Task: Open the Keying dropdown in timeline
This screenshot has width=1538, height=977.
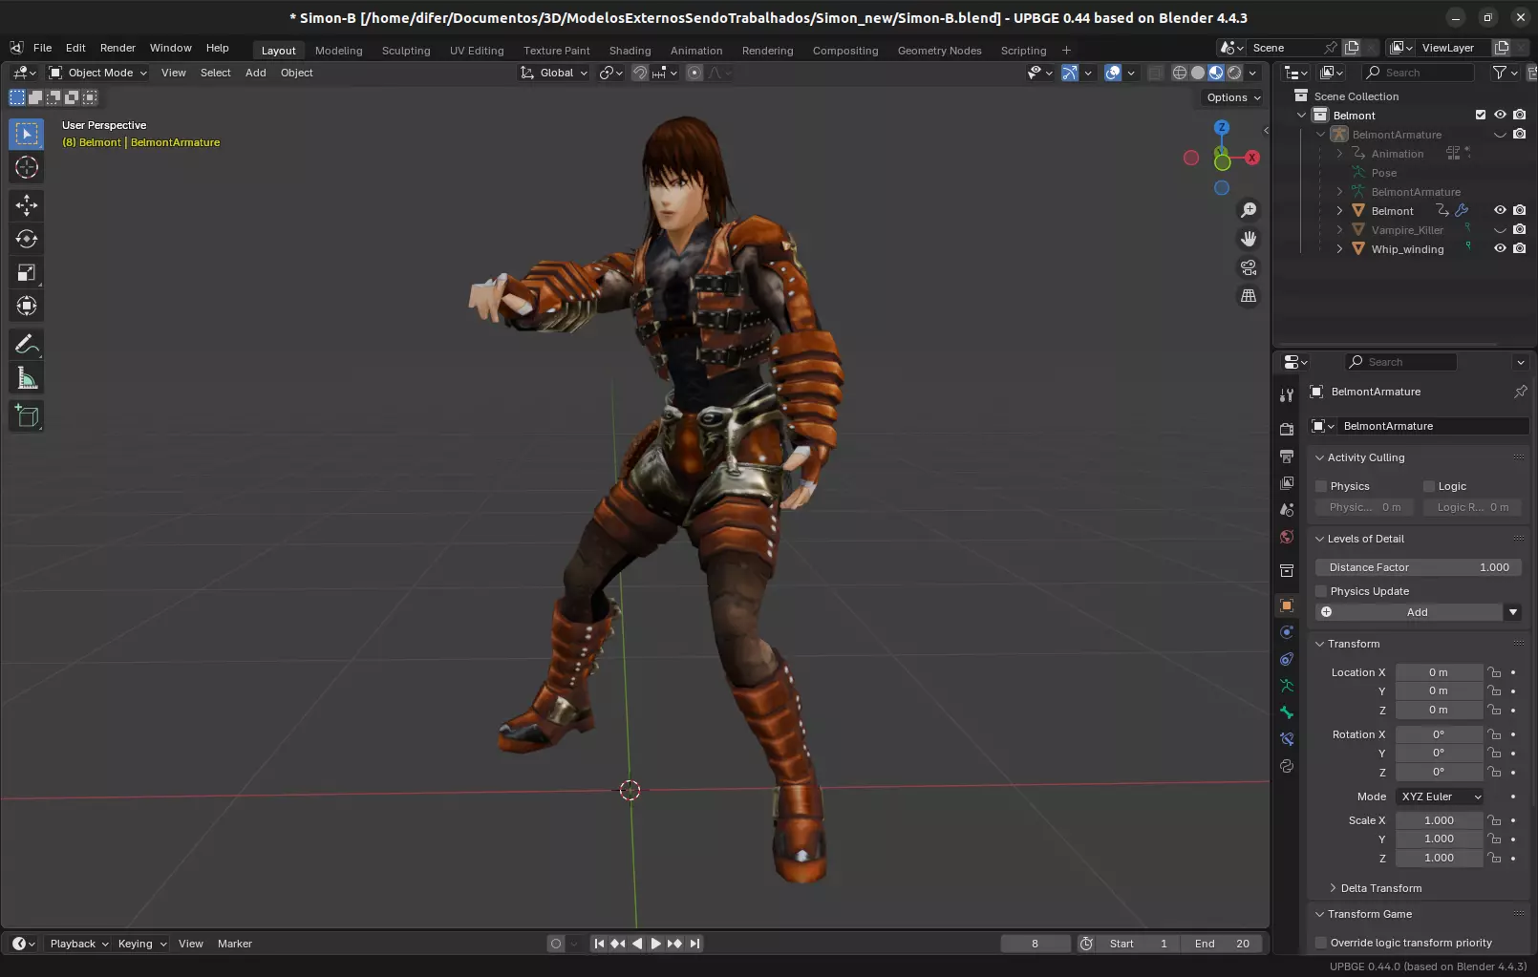Action: (142, 944)
